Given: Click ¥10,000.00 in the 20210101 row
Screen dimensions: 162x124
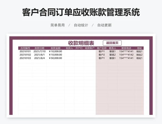Looking at the screenshot, I should click(x=55, y=51).
